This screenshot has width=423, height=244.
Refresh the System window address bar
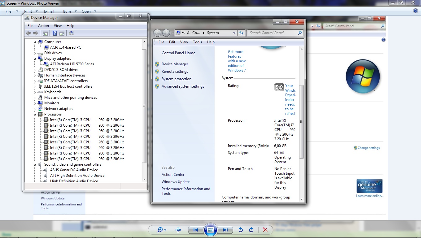coord(242,33)
